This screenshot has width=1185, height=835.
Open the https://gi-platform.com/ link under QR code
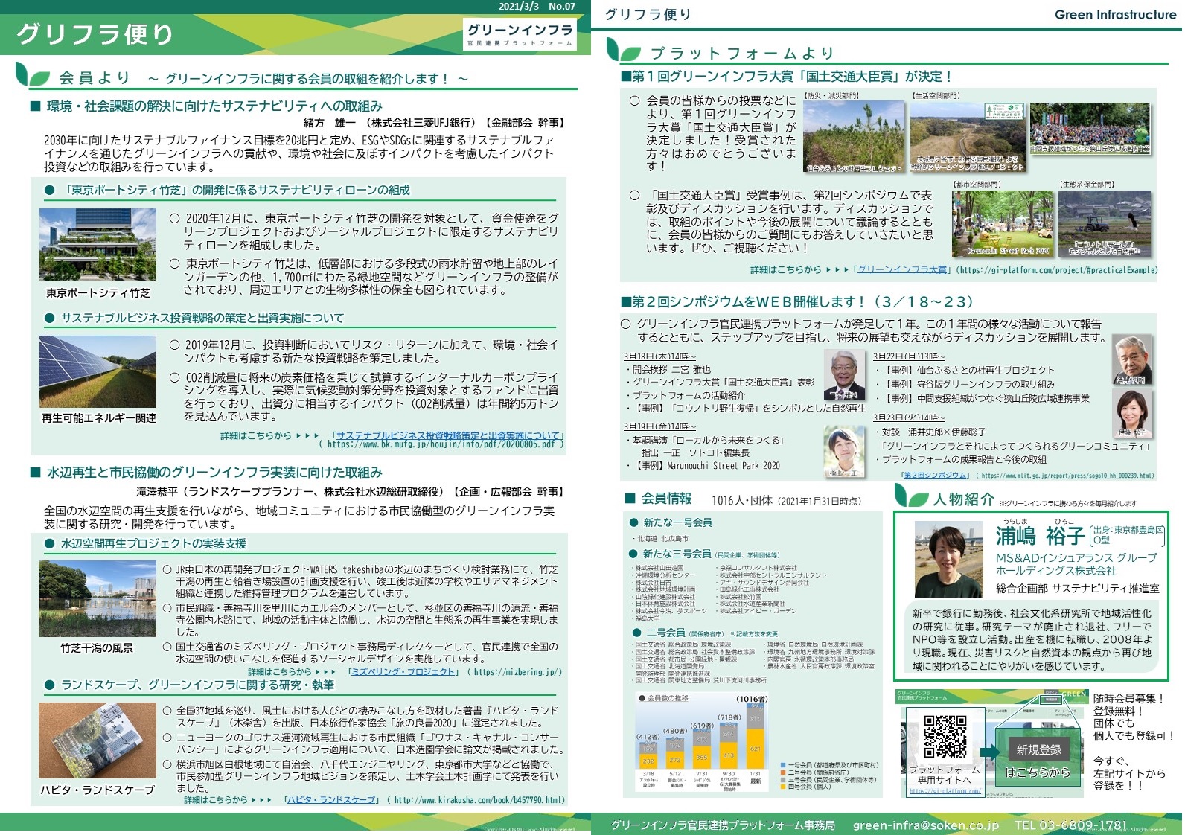coord(945,791)
